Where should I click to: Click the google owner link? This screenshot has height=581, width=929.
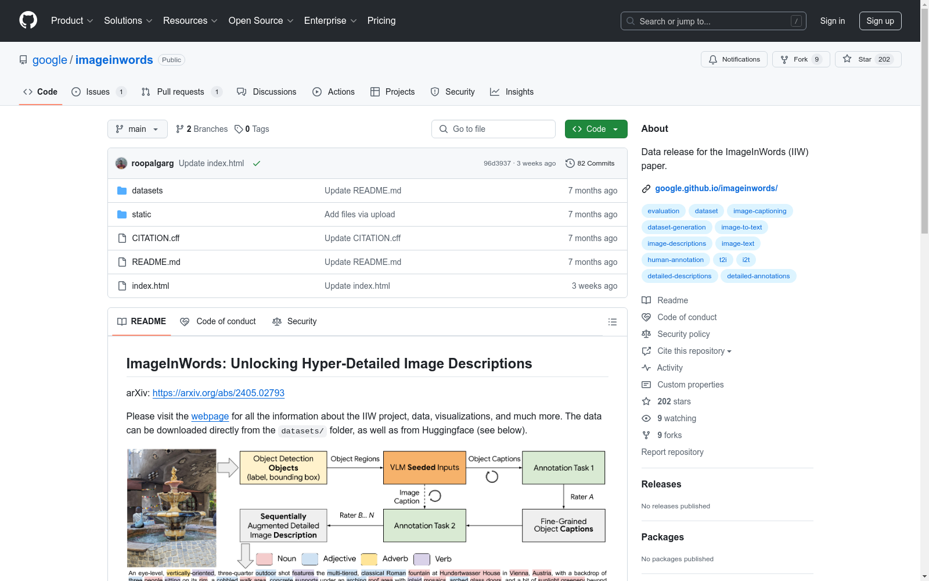(x=50, y=60)
